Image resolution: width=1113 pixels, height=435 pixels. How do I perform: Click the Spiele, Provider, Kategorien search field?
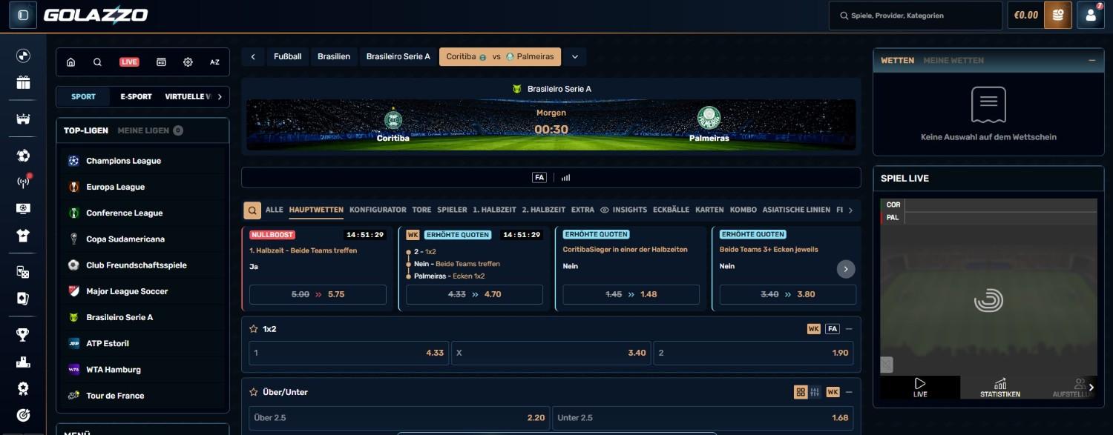click(x=916, y=15)
